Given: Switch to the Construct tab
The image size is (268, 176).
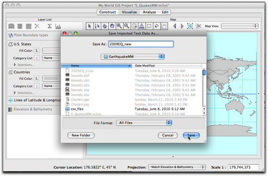Looking at the screenshot, I should [107, 12].
